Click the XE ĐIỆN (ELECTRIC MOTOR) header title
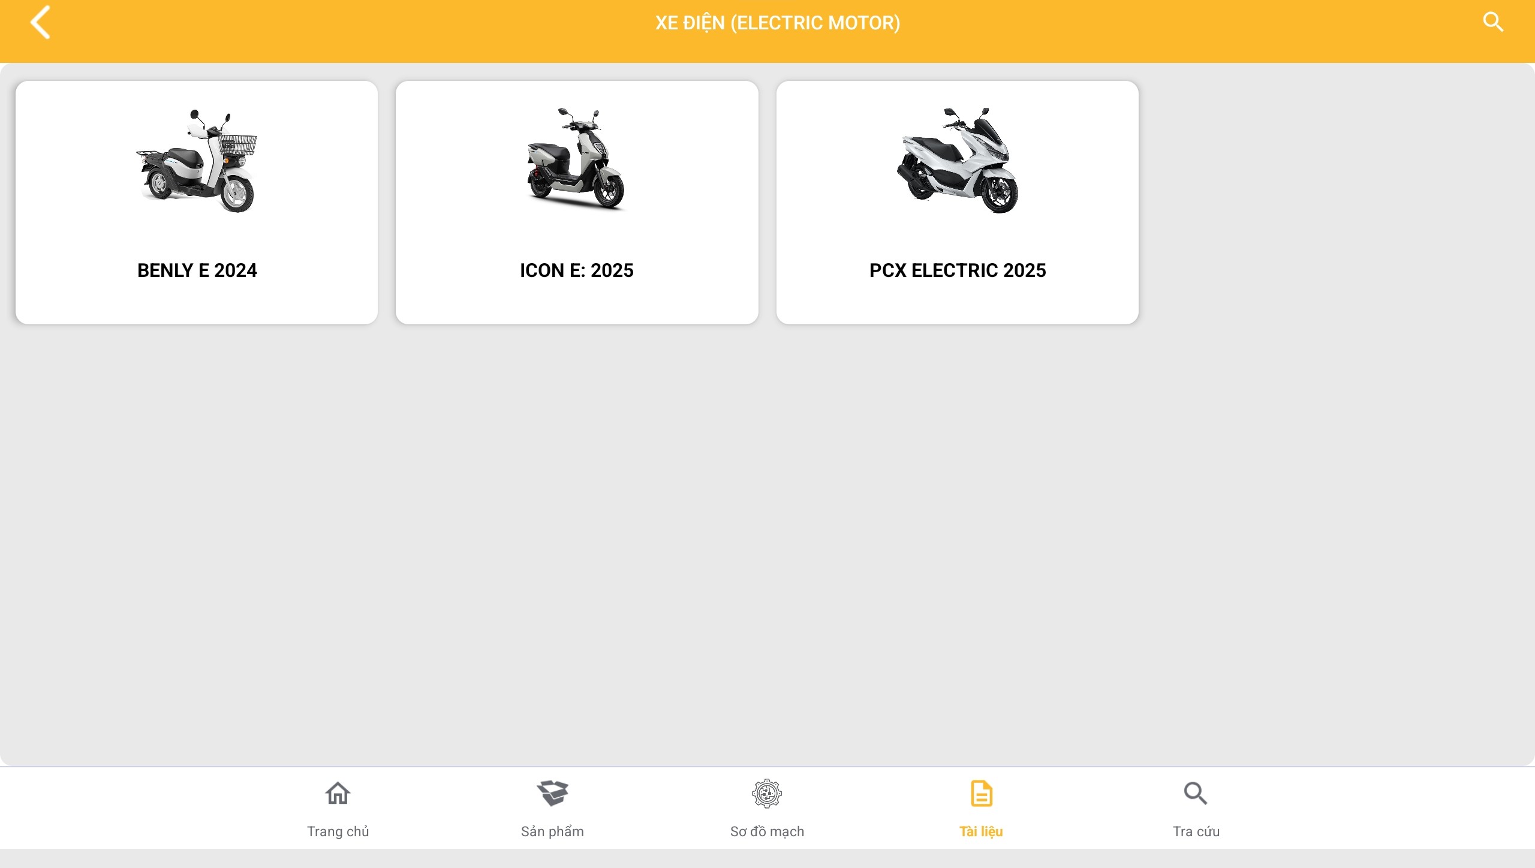The width and height of the screenshot is (1535, 868). 778,23
